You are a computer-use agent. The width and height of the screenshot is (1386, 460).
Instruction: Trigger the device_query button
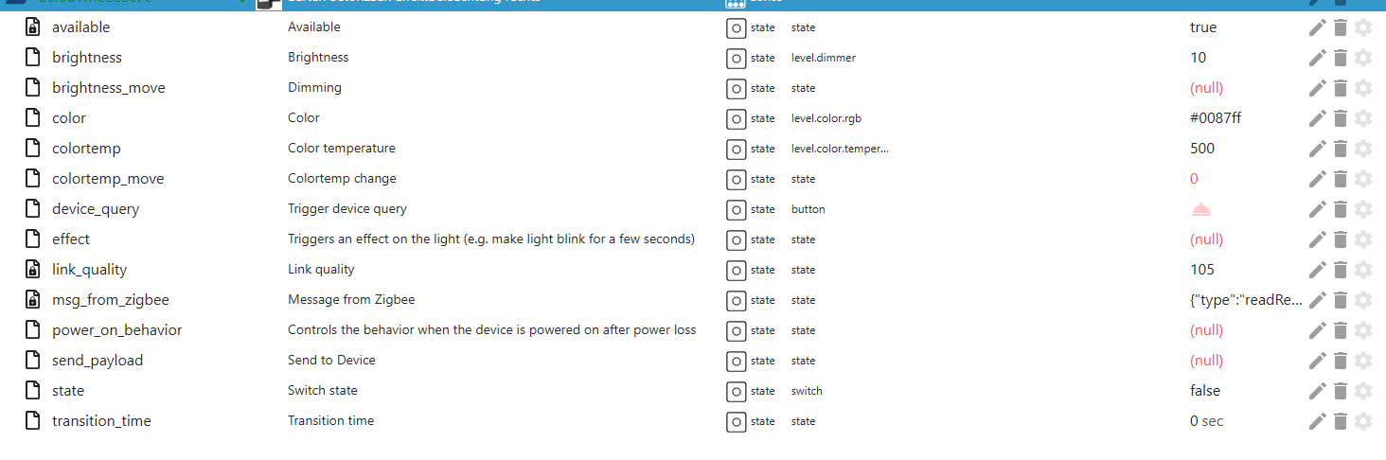click(1201, 209)
